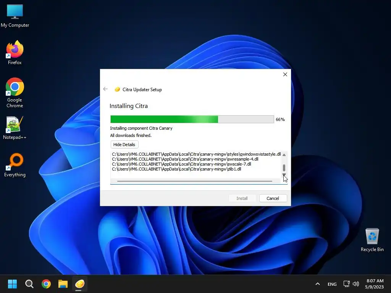Open taskbar Search icon
This screenshot has width=391, height=293.
coord(29,284)
